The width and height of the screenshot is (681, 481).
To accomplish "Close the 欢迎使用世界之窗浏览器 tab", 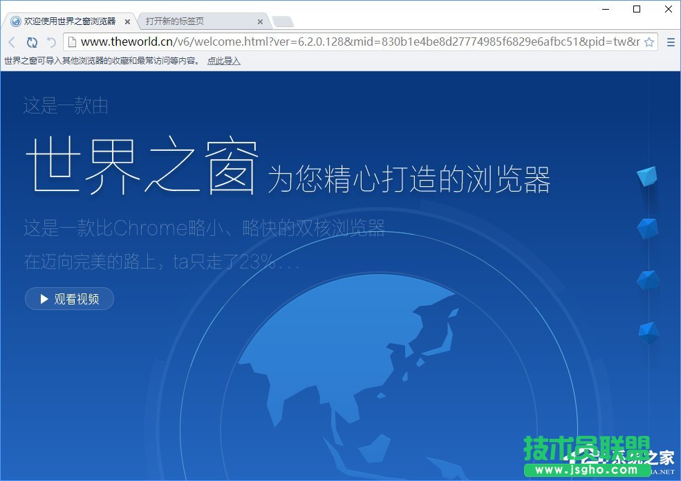I will 127,21.
